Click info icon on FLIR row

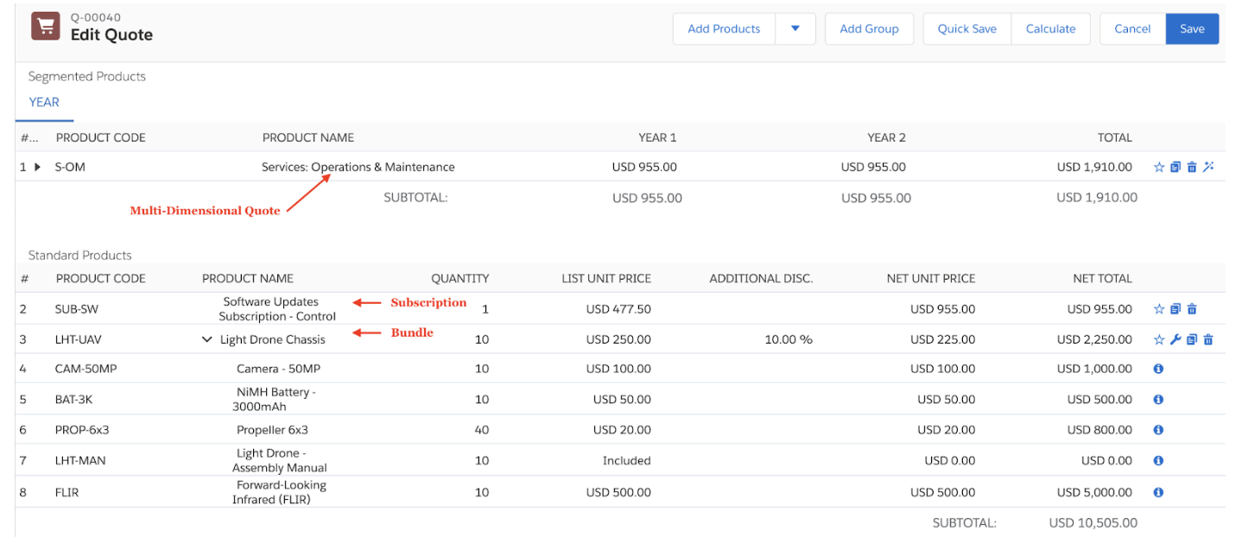[1158, 493]
